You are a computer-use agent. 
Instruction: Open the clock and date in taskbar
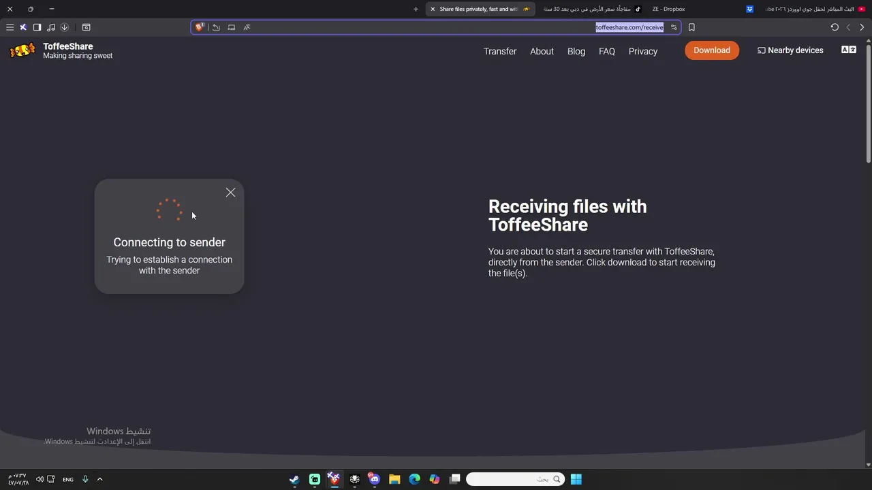[x=18, y=479]
